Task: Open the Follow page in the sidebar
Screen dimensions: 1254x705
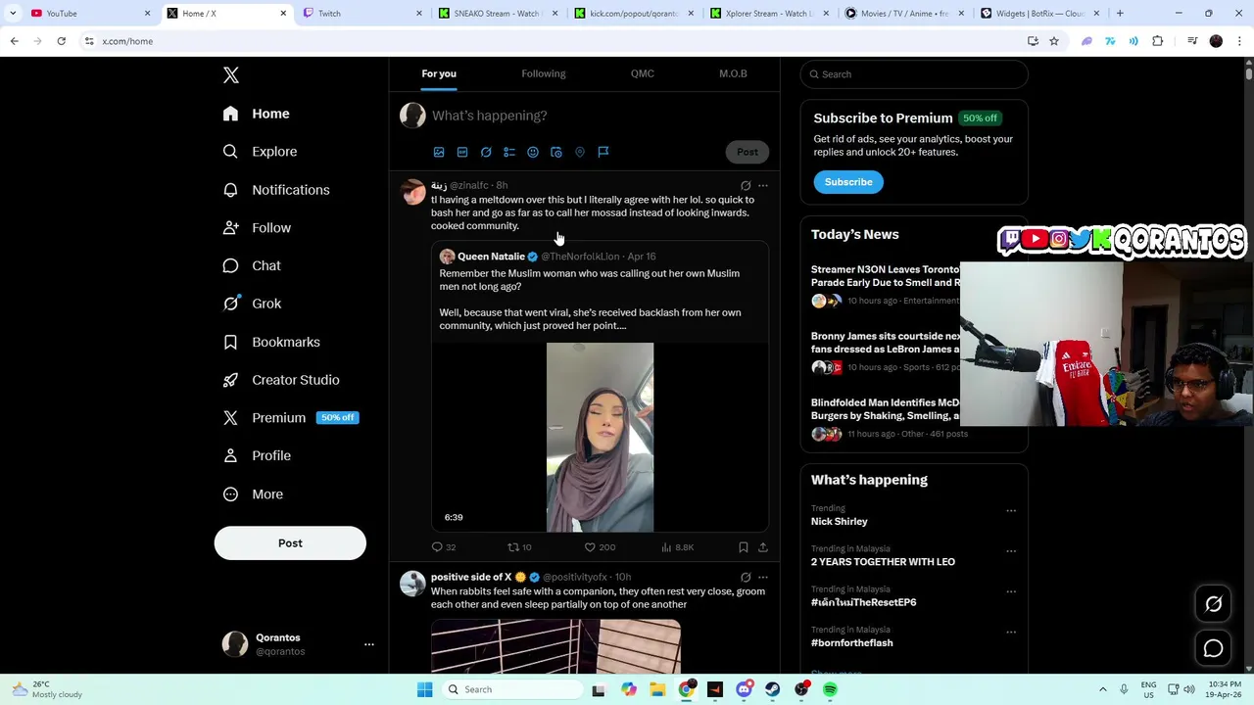Action: [257, 228]
